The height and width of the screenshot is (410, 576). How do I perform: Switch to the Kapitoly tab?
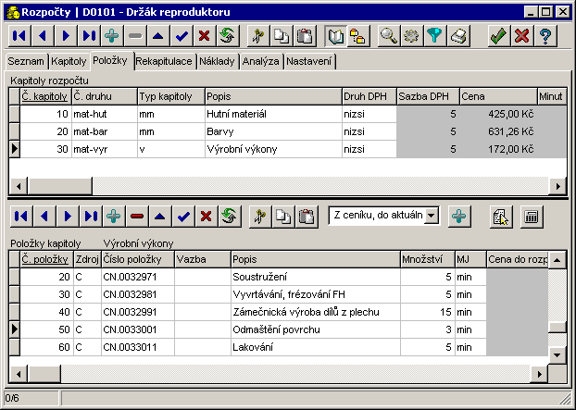tap(69, 62)
